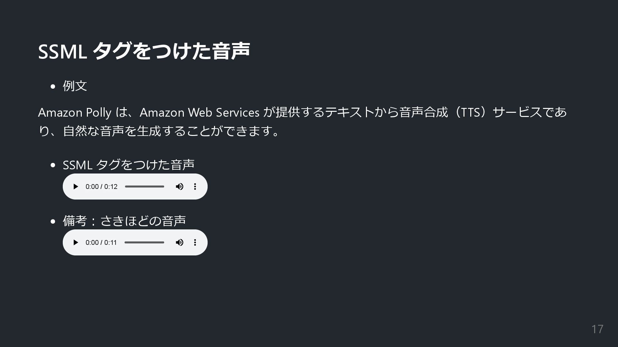Click the 0:00 / 0:12 time display
618x347 pixels.
click(101, 187)
